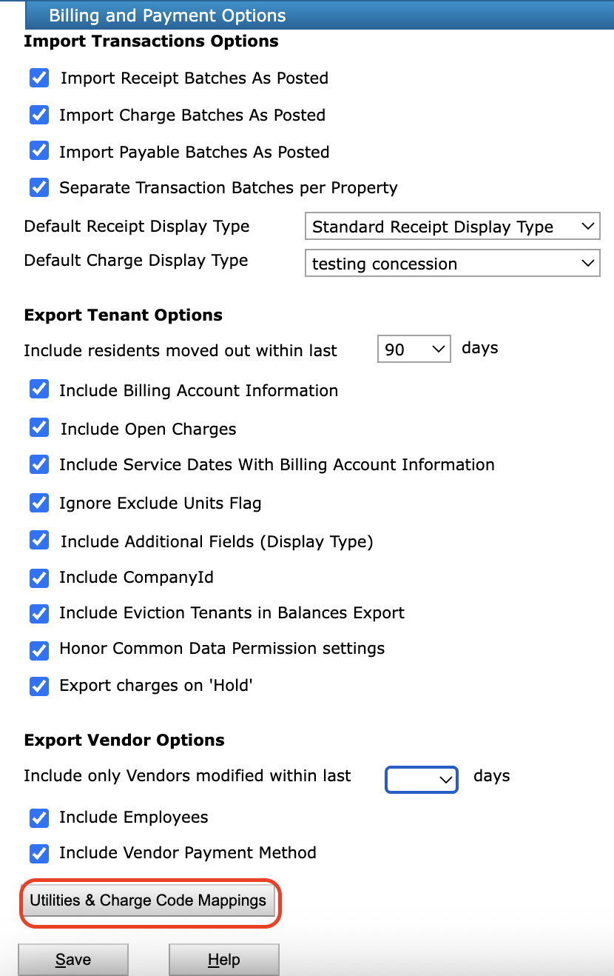The image size is (614, 976).
Task: Expand Default Charge Display Type dropdown
Action: (452, 263)
